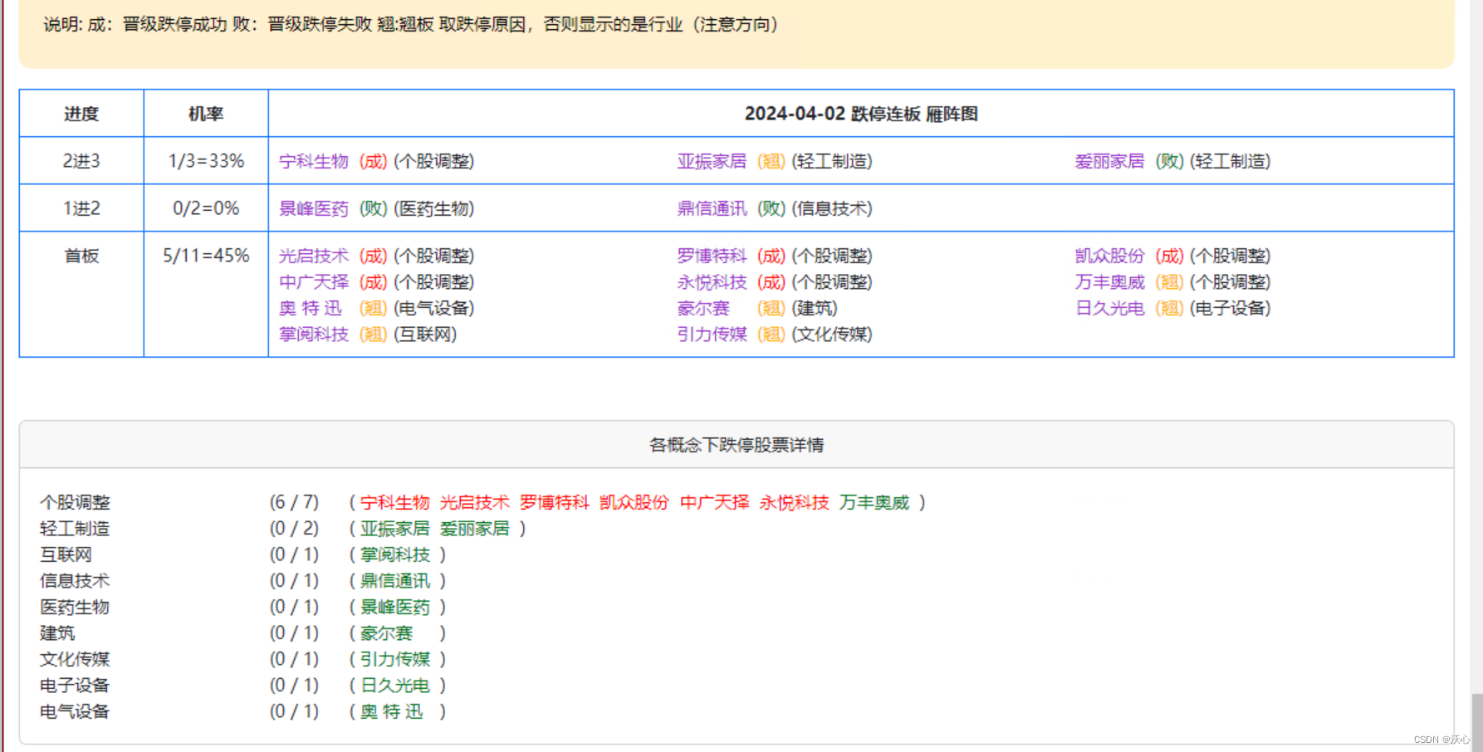Select 万丰奥威 link in the 首板 row
Viewport: 1483px width, 752px height.
coord(1109,282)
